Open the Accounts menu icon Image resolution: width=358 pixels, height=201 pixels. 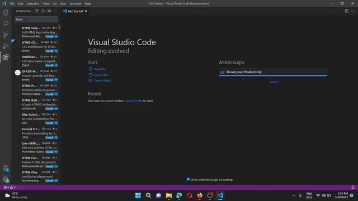[x=6, y=169]
